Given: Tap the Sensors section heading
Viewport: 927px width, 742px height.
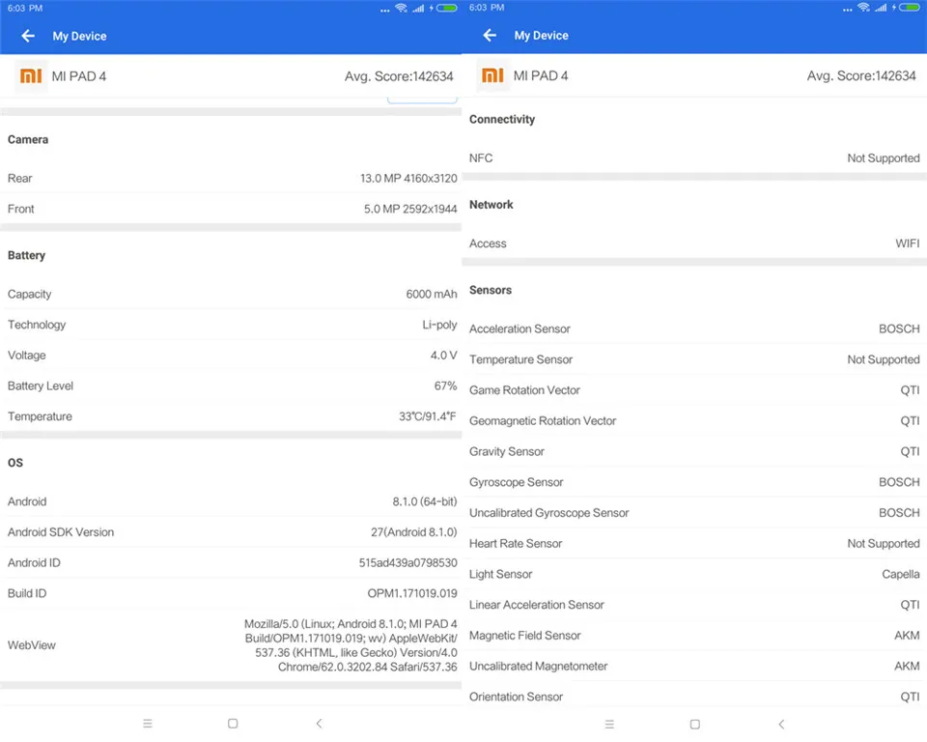Looking at the screenshot, I should [491, 290].
